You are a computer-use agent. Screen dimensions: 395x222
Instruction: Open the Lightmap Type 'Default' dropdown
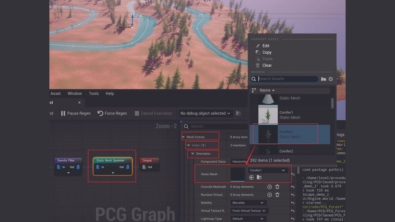coord(248,219)
